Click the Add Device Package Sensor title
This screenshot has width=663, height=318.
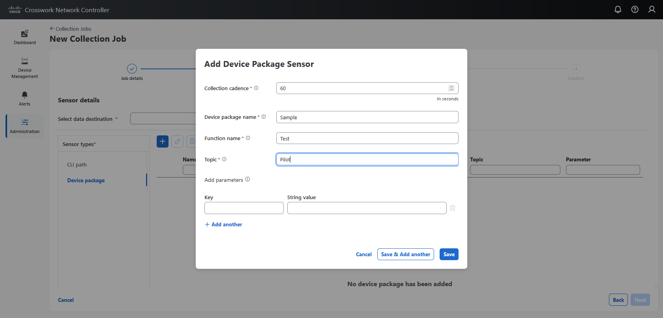[259, 64]
